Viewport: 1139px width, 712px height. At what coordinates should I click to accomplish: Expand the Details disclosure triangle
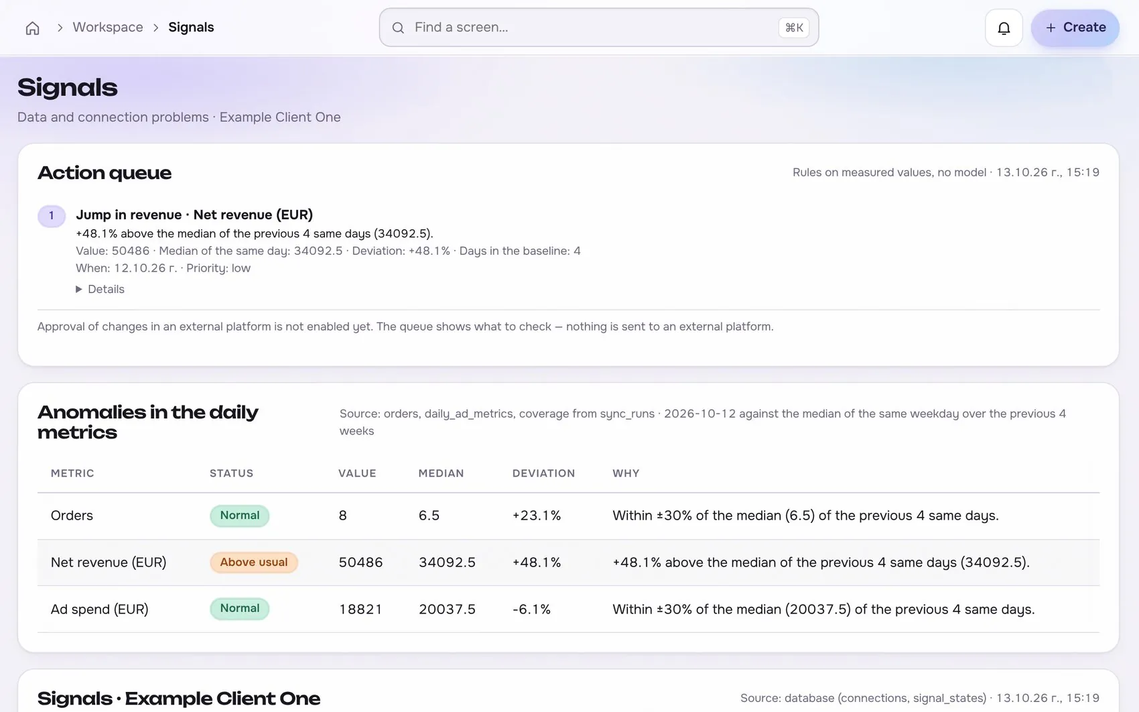point(79,289)
